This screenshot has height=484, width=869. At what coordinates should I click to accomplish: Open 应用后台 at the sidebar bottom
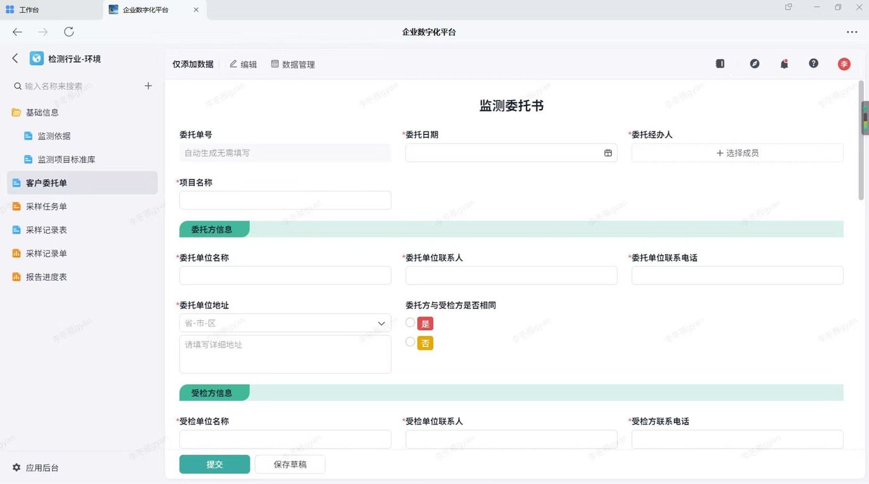pyautogui.click(x=35, y=468)
